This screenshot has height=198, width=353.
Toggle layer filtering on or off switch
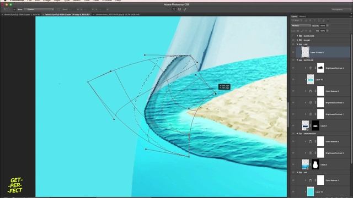click(328, 20)
